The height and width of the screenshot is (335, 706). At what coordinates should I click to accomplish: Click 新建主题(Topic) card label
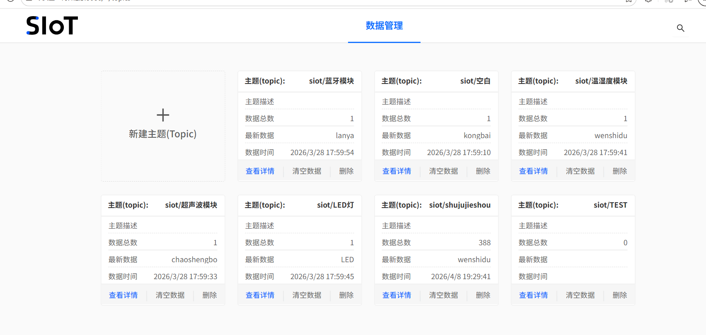pyautogui.click(x=163, y=134)
